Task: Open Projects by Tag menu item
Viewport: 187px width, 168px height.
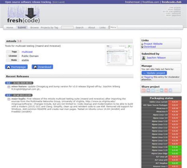Action: [x=49, y=27]
